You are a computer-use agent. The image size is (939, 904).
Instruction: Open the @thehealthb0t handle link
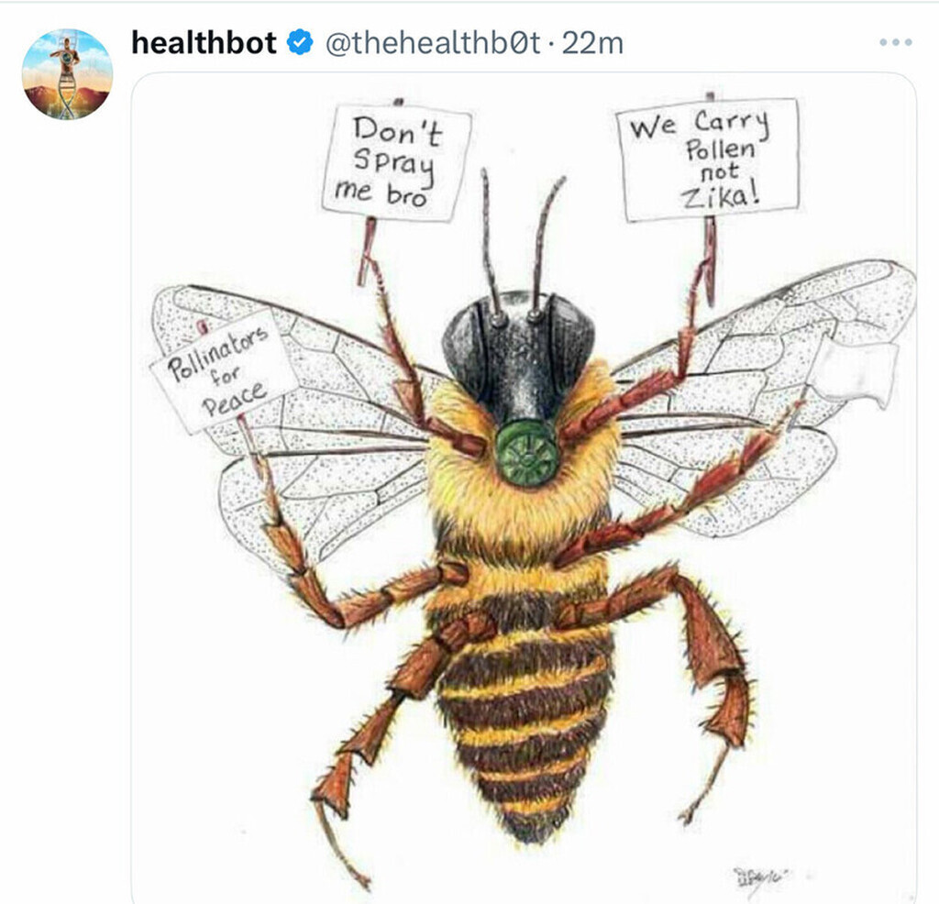pyautogui.click(x=433, y=42)
